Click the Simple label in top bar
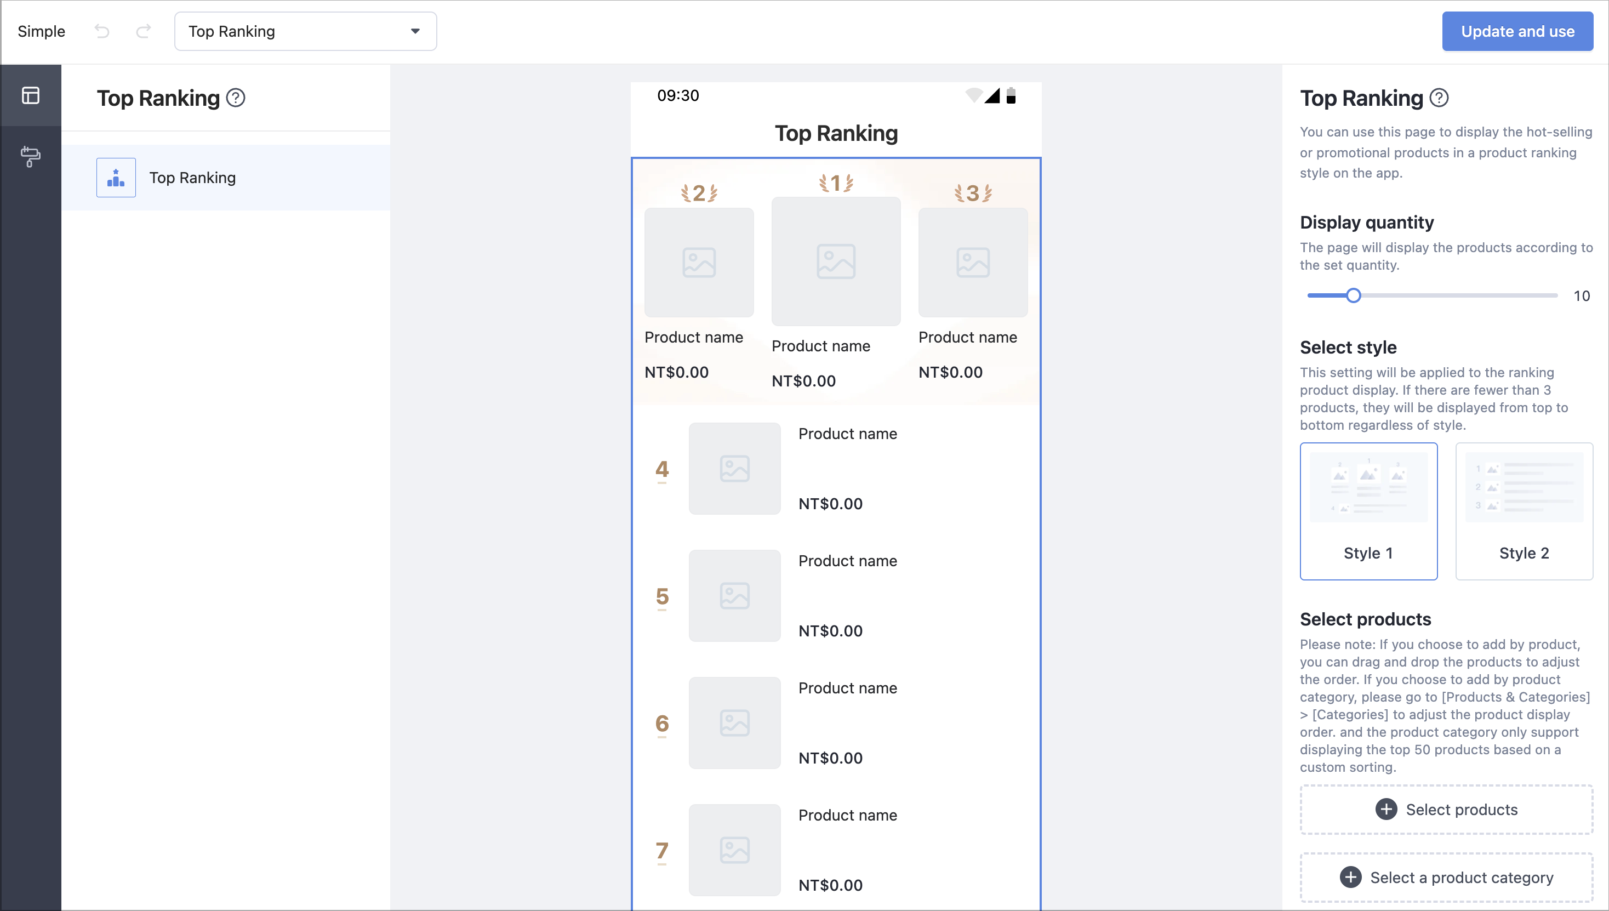This screenshot has height=911, width=1609. click(41, 31)
